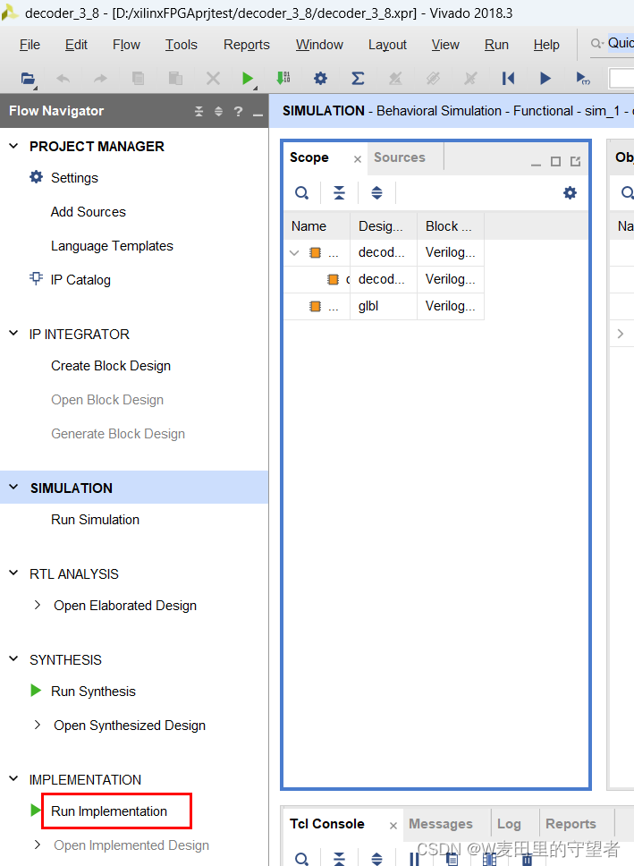Collapse the SIMULATION section
The image size is (634, 866).
pyautogui.click(x=13, y=487)
